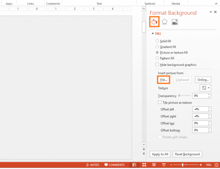This screenshot has width=220, height=169.
Task: Open the Effects pentagon tab
Action: 165,22
